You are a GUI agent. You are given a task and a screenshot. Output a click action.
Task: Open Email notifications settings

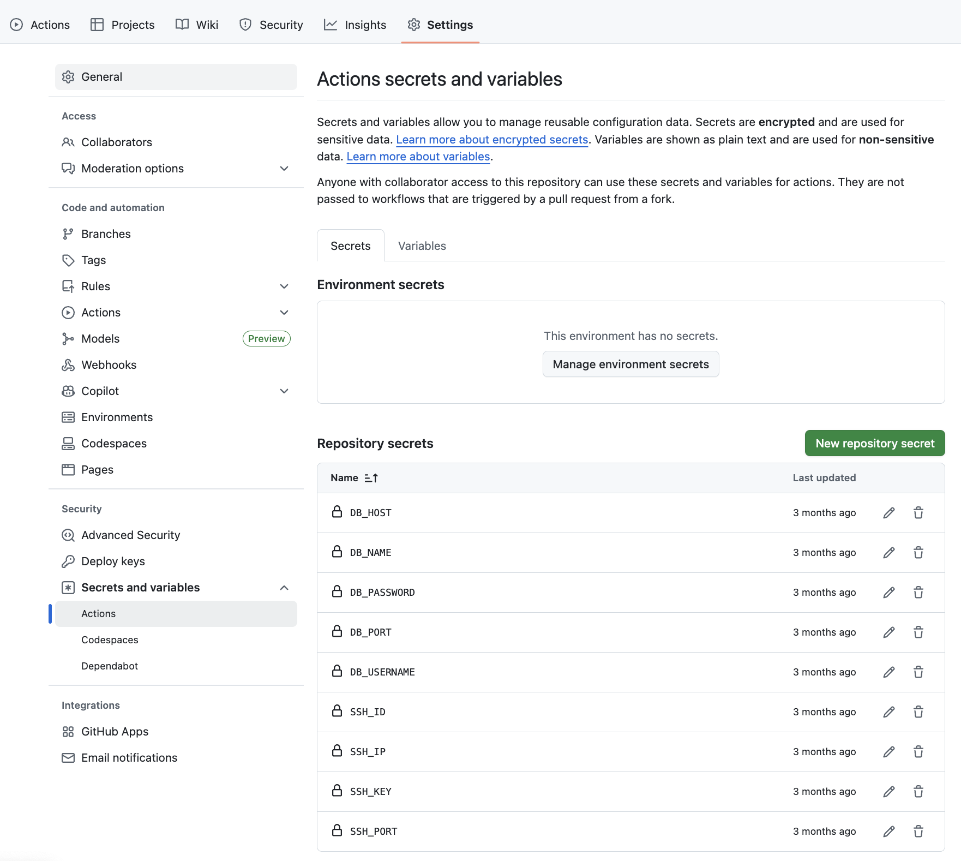click(x=176, y=758)
